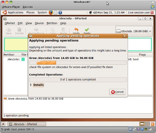The image size is (156, 133).
Task: Click the blue help question mark icon
Action: (60, 12)
